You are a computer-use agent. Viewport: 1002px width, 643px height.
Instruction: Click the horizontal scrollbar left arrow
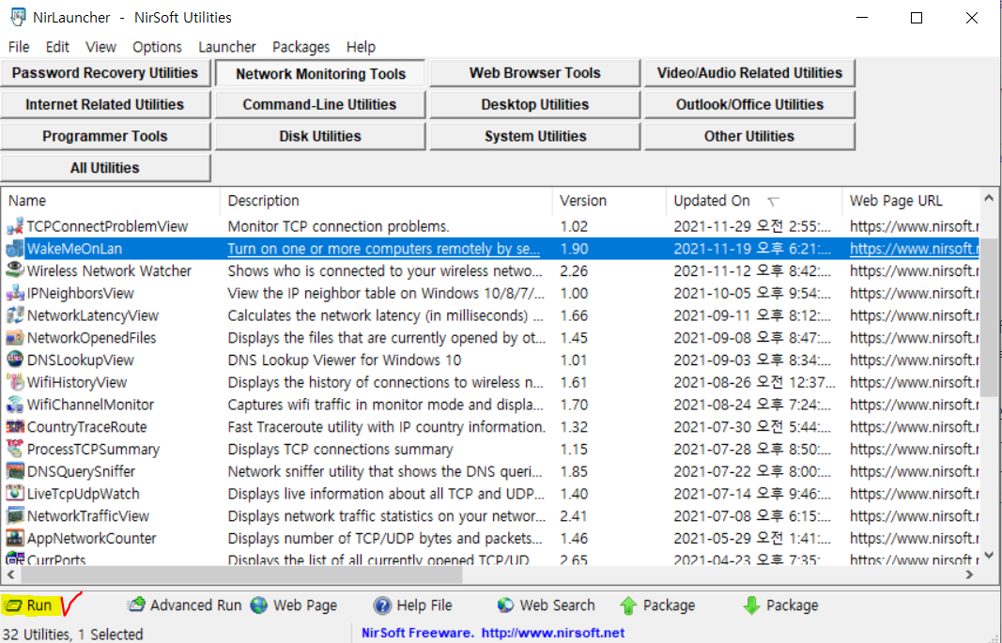[10, 574]
